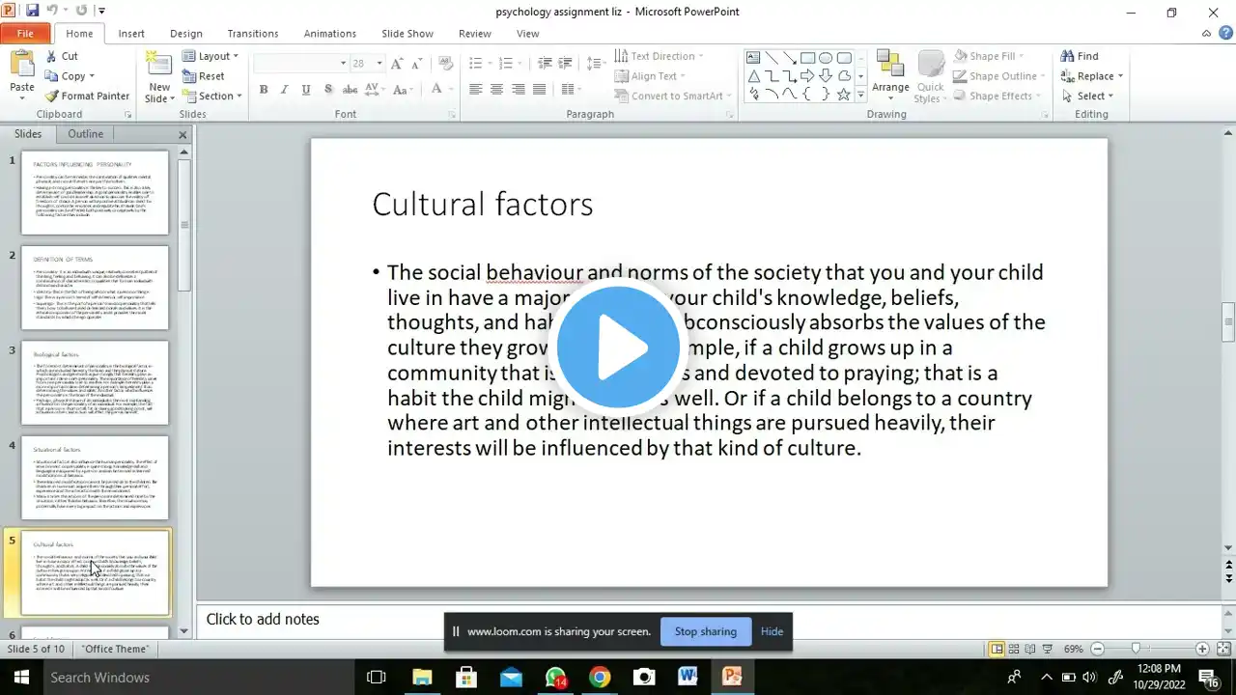Expand the Layout dropdown
Screen dimensions: 1236x695
212,56
